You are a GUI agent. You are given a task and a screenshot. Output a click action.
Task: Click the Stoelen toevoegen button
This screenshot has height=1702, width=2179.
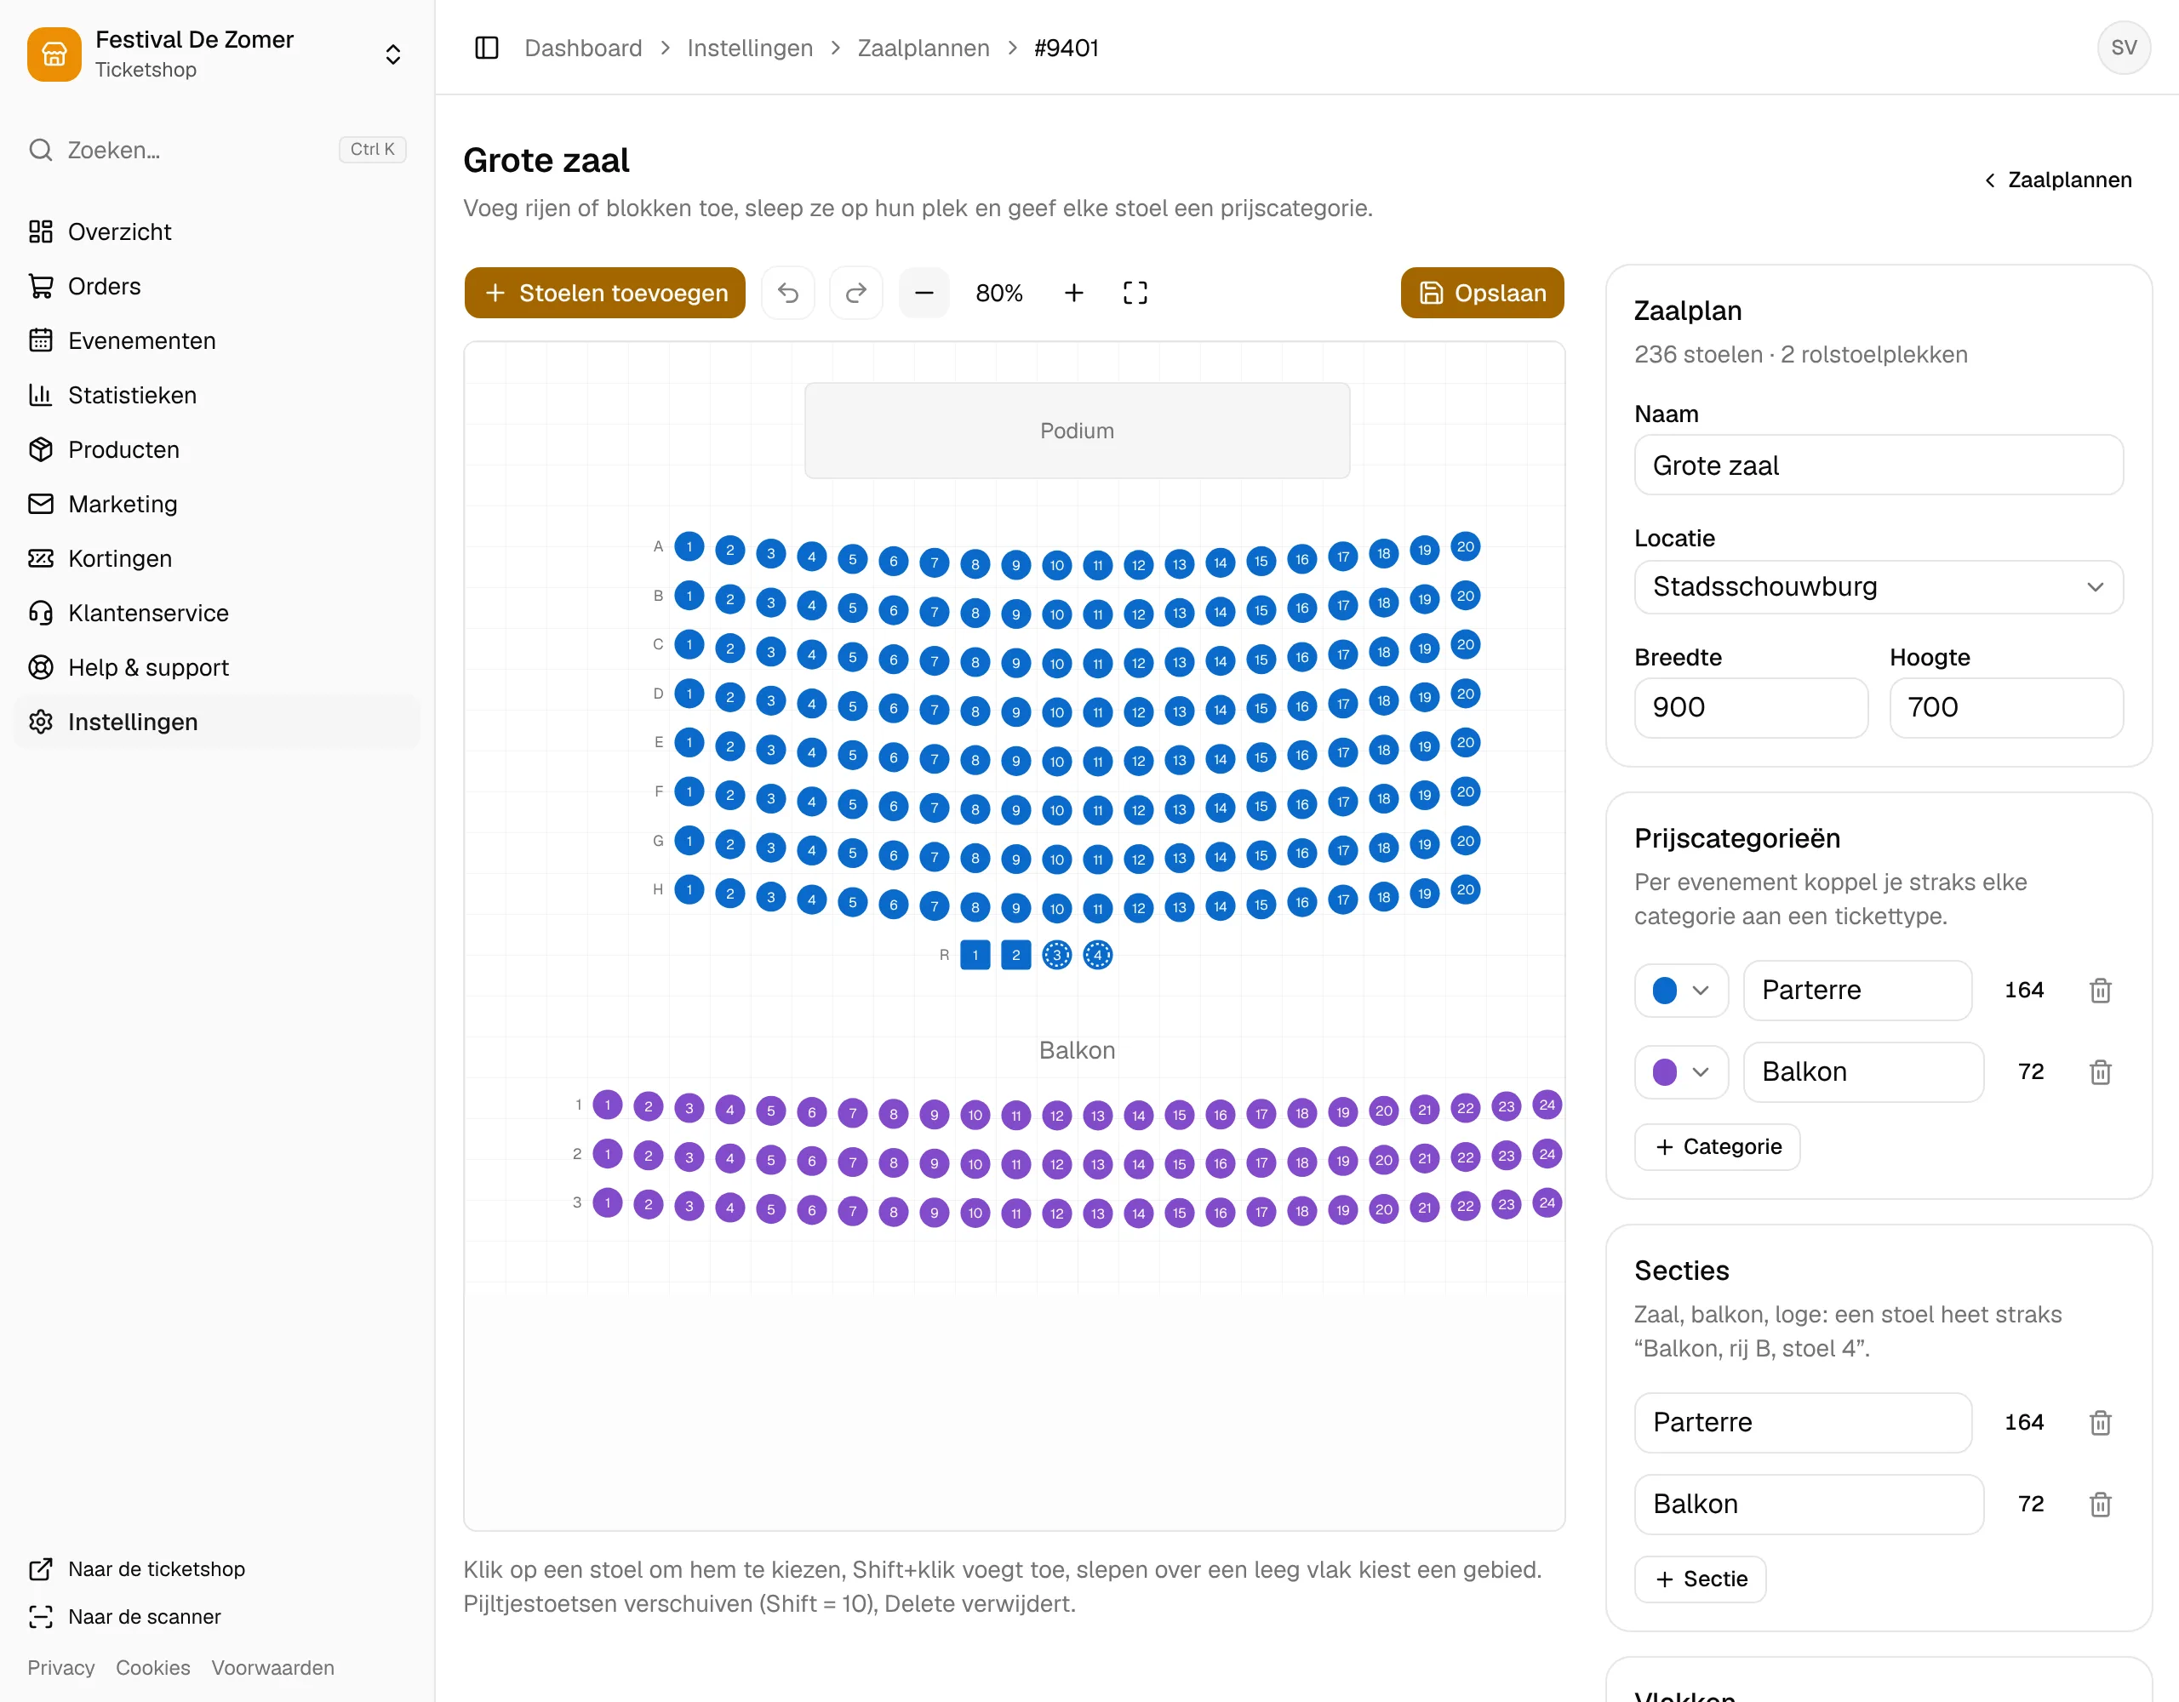point(604,292)
